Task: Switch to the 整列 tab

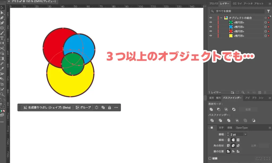Action: (218, 98)
